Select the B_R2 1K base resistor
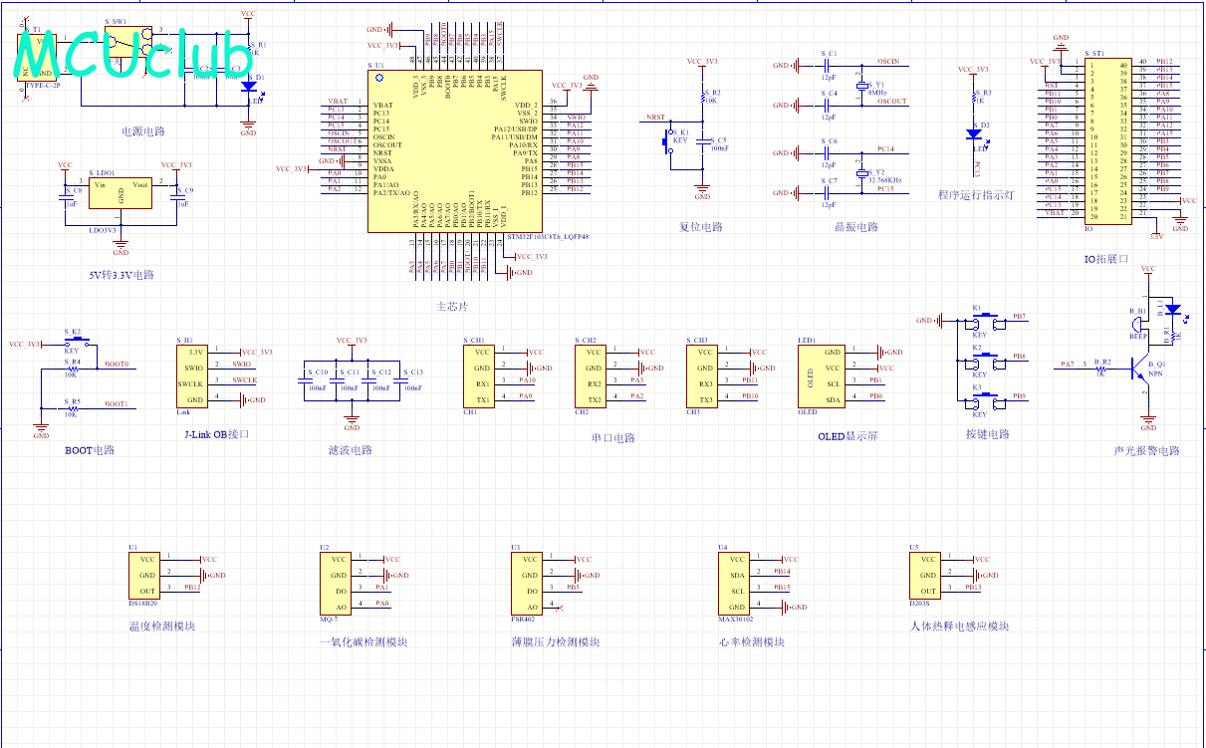The width and height of the screenshot is (1206, 748). (x=1100, y=368)
